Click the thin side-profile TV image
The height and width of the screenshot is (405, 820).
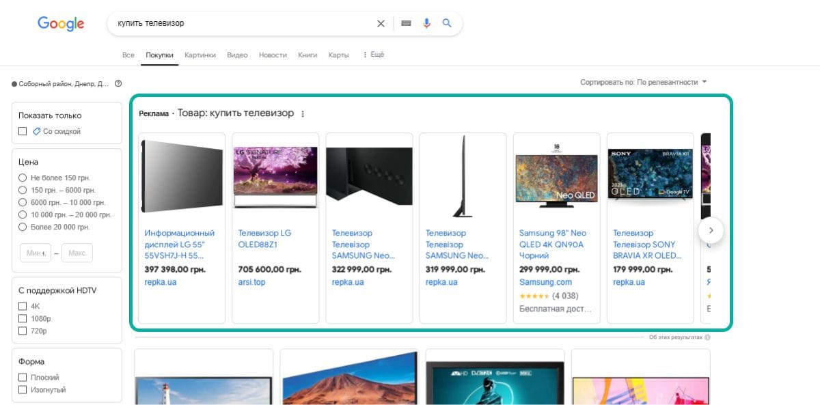coord(463,176)
